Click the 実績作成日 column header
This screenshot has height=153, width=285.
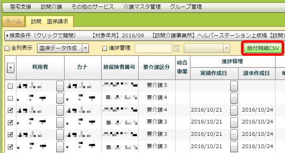[x=214, y=73]
